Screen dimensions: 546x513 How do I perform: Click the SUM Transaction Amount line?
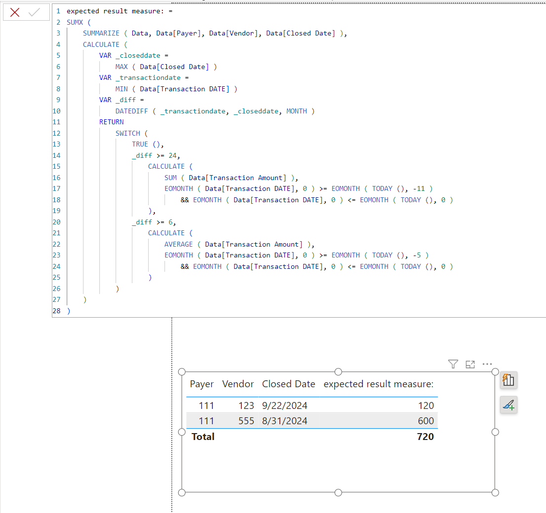coord(231,178)
